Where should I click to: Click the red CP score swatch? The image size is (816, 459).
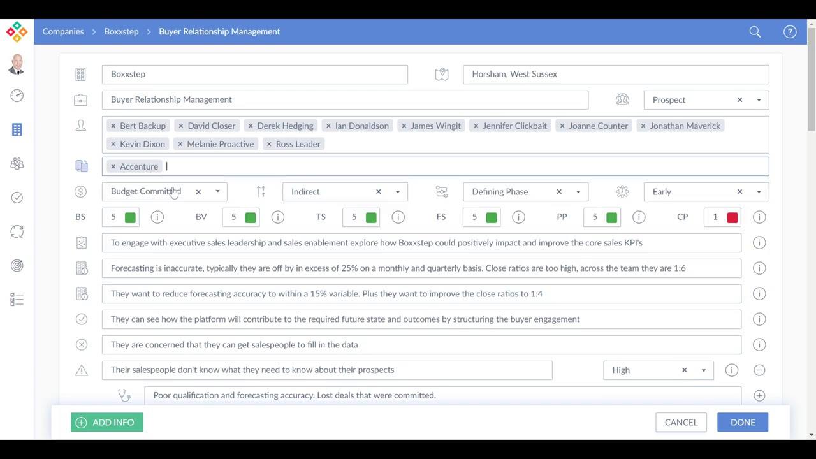point(732,217)
